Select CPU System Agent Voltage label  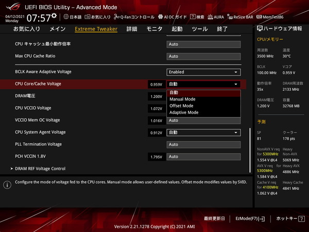(40, 132)
